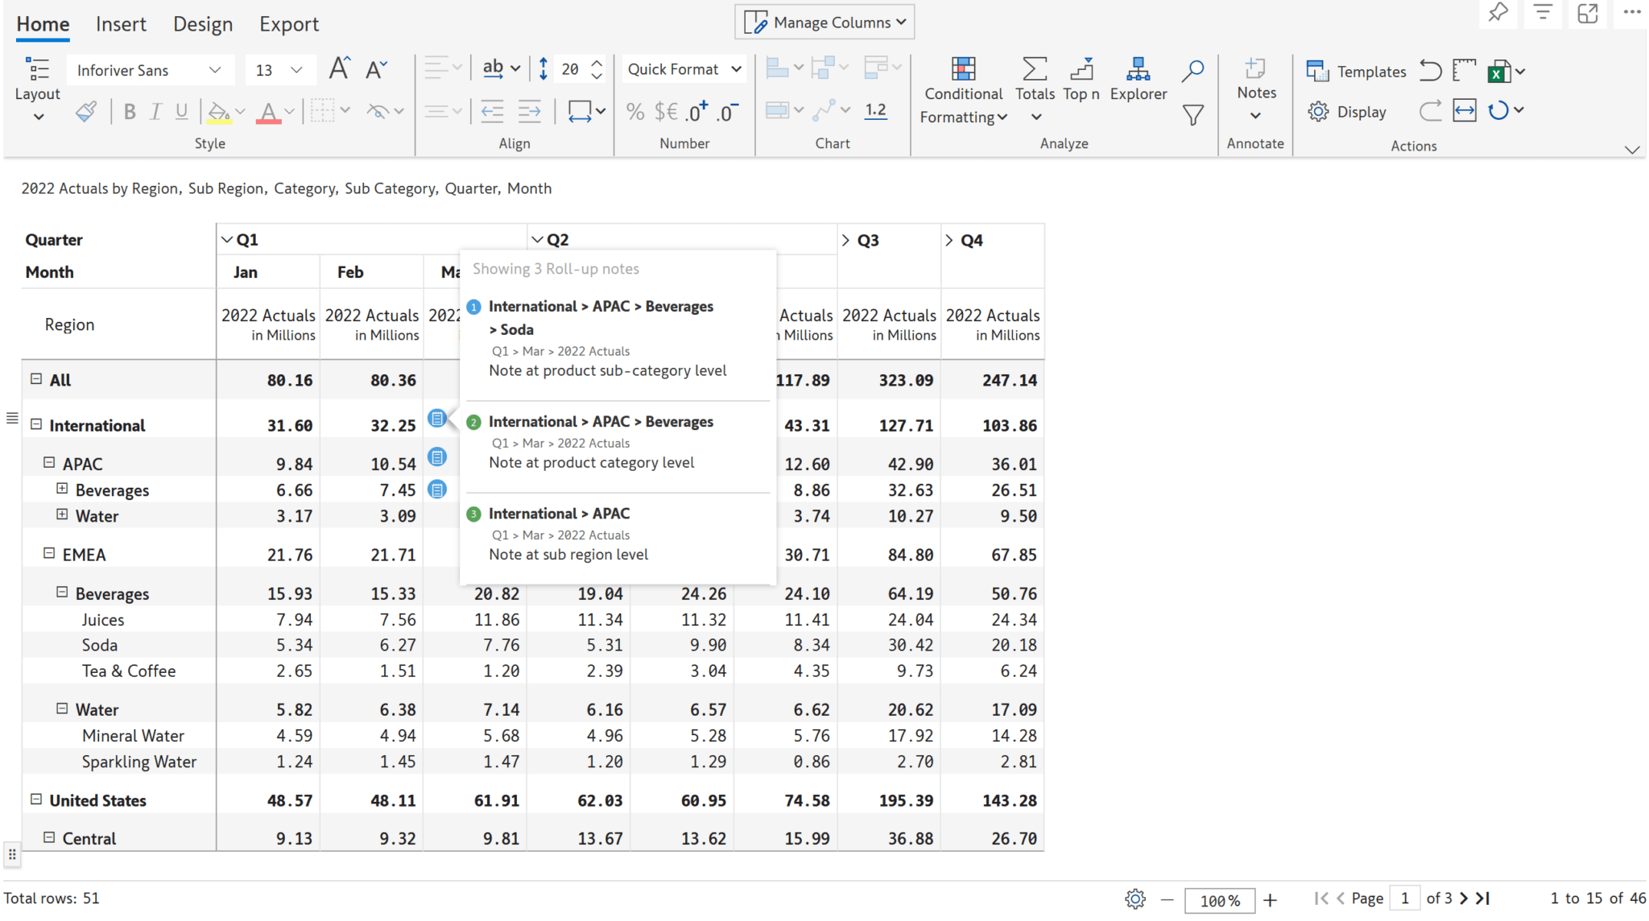
Task: Toggle underline formatting
Action: click(x=182, y=112)
